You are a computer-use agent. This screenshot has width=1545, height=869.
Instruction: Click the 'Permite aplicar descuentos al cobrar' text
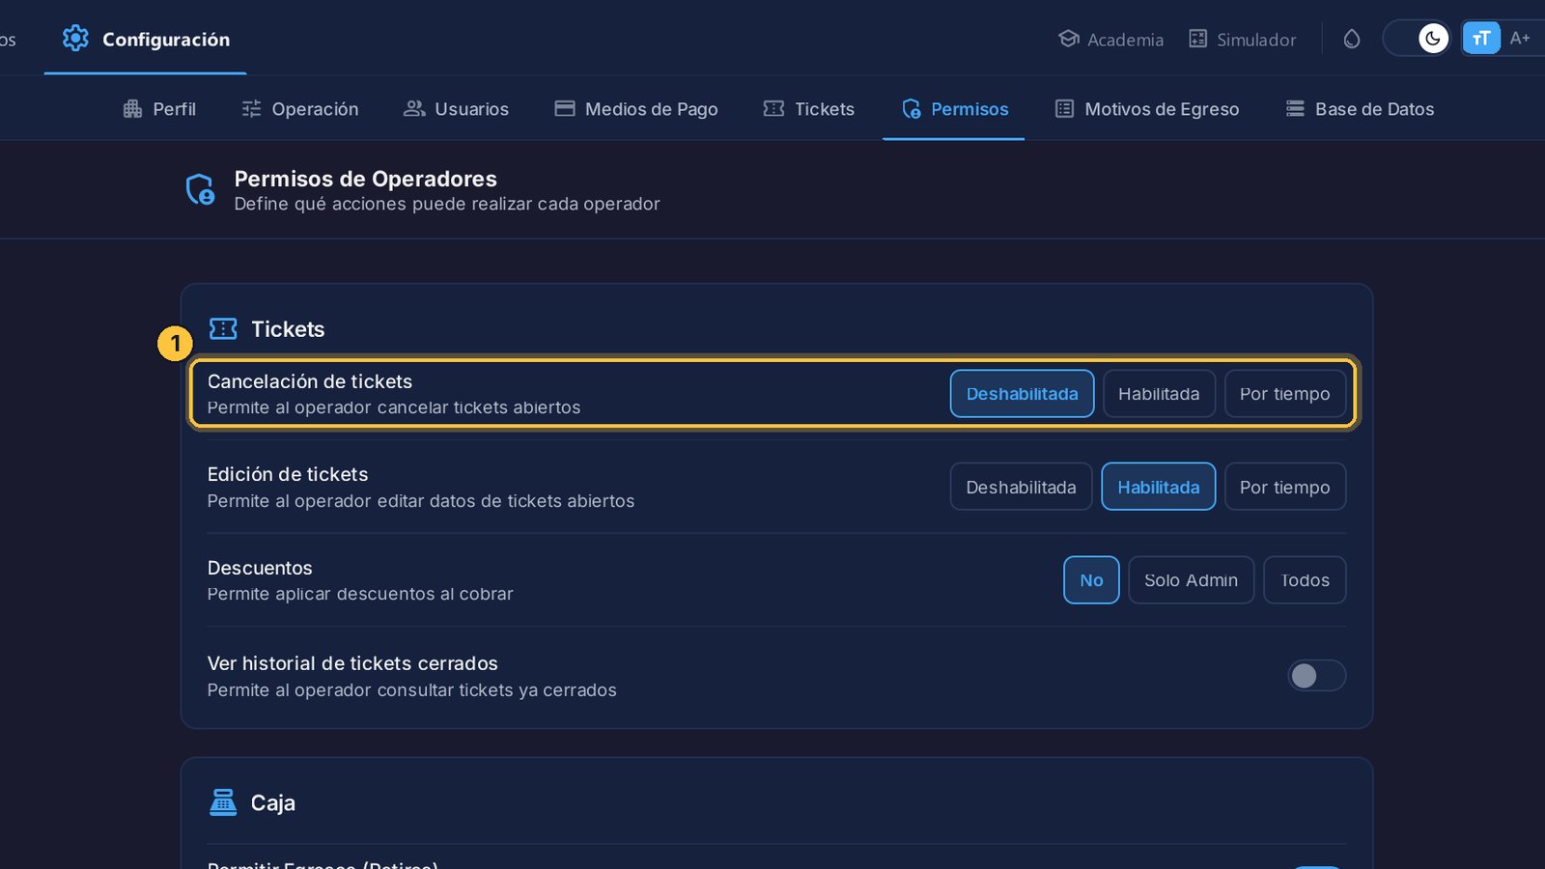[x=360, y=594]
